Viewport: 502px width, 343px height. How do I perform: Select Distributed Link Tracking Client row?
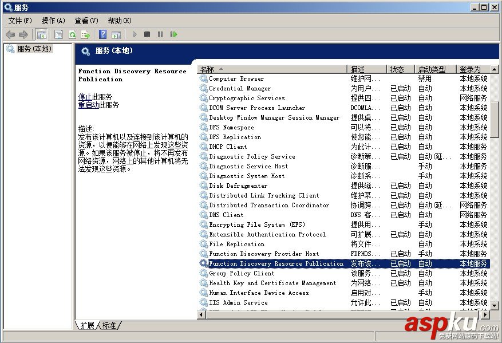(343, 195)
